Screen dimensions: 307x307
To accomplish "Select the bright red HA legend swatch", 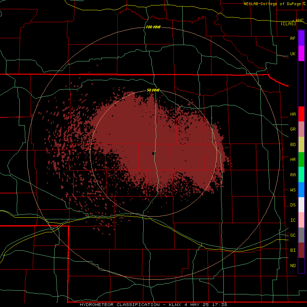I will pos(301,114).
